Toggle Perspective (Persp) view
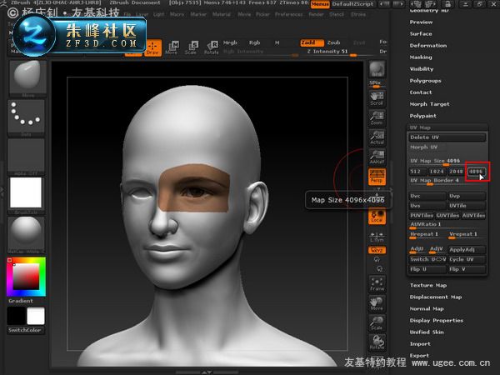 coord(377,177)
